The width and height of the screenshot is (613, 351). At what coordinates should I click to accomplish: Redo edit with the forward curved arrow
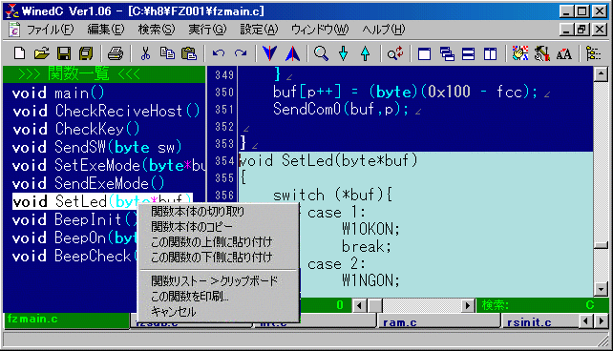tap(241, 53)
